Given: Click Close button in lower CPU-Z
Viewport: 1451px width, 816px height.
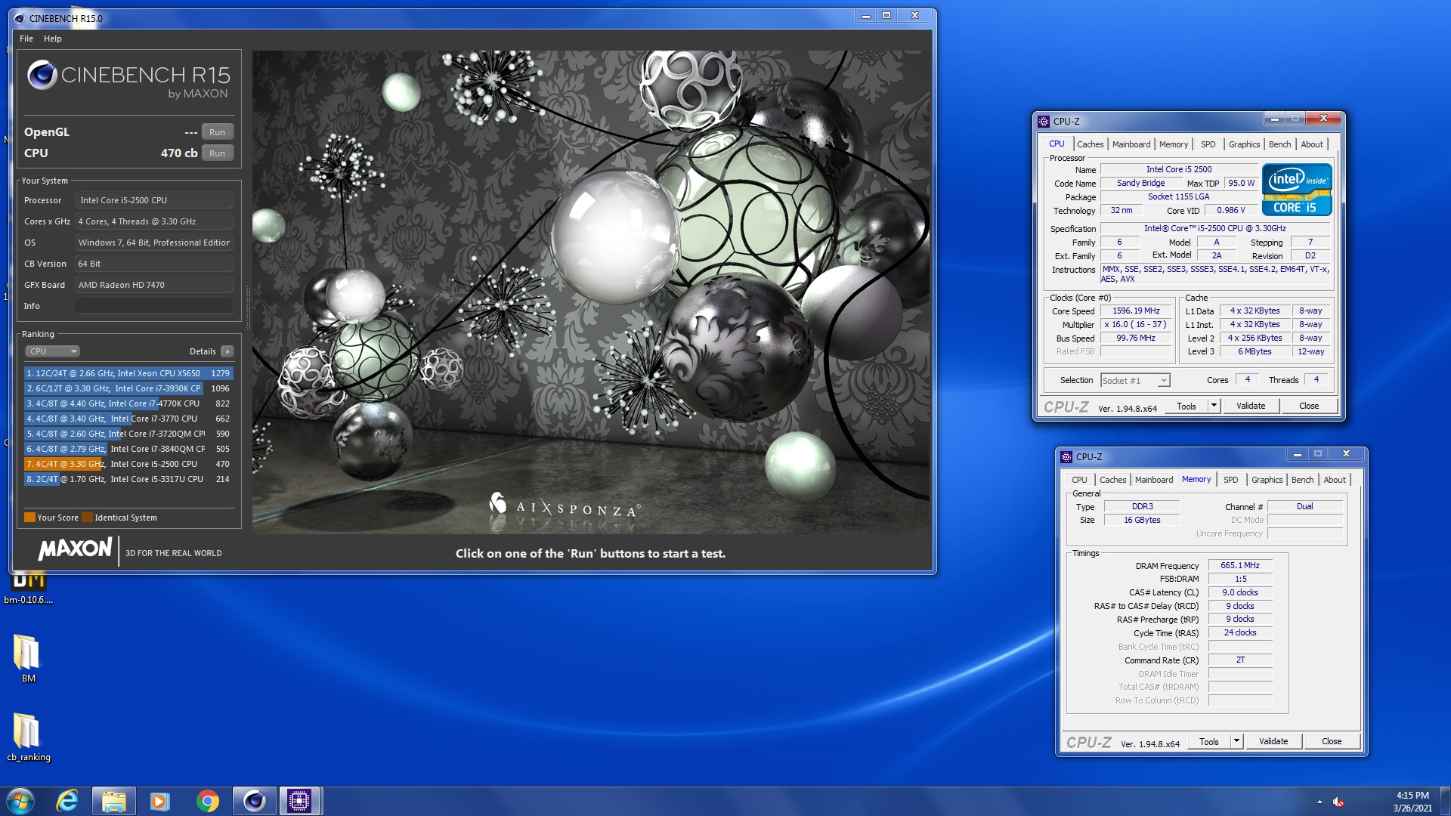Looking at the screenshot, I should pos(1332,741).
